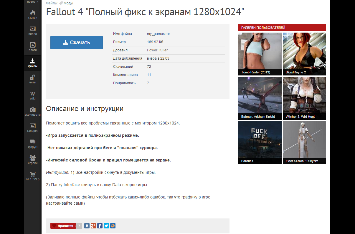Click the Скачать download button
This screenshot has width=355, height=234.
77,43
